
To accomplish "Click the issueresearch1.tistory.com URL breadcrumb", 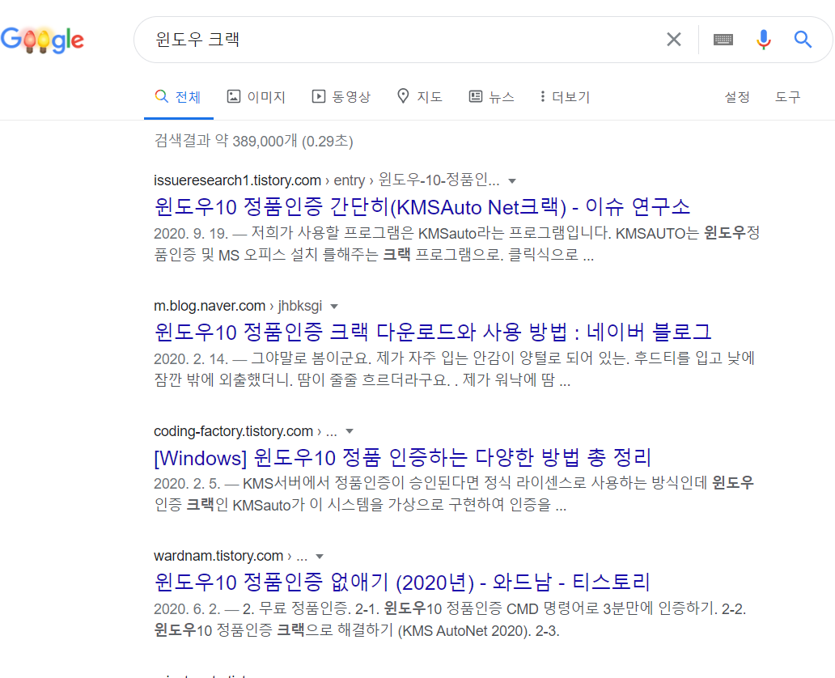I will [x=326, y=180].
